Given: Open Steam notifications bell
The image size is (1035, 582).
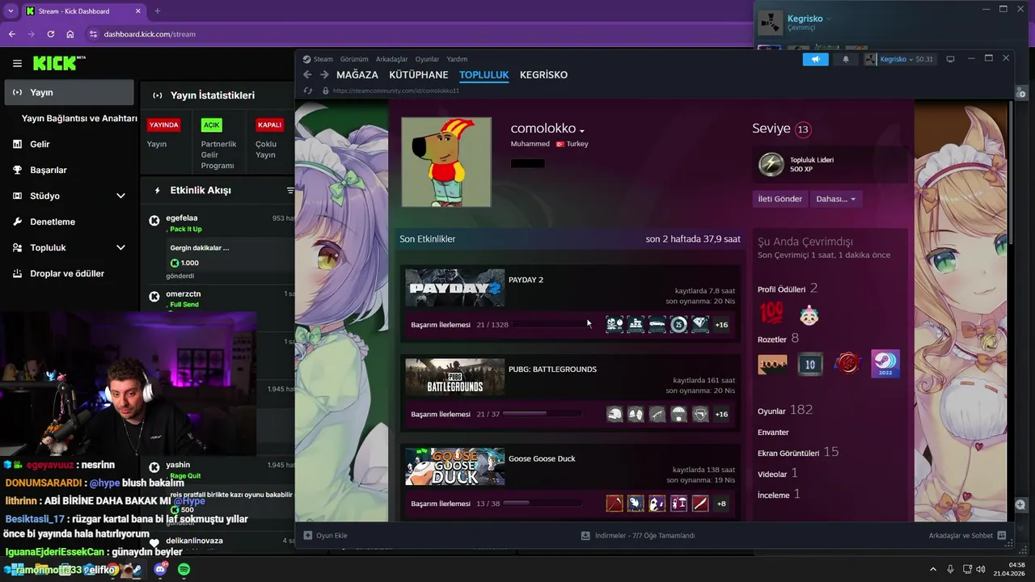Looking at the screenshot, I should click(x=846, y=59).
